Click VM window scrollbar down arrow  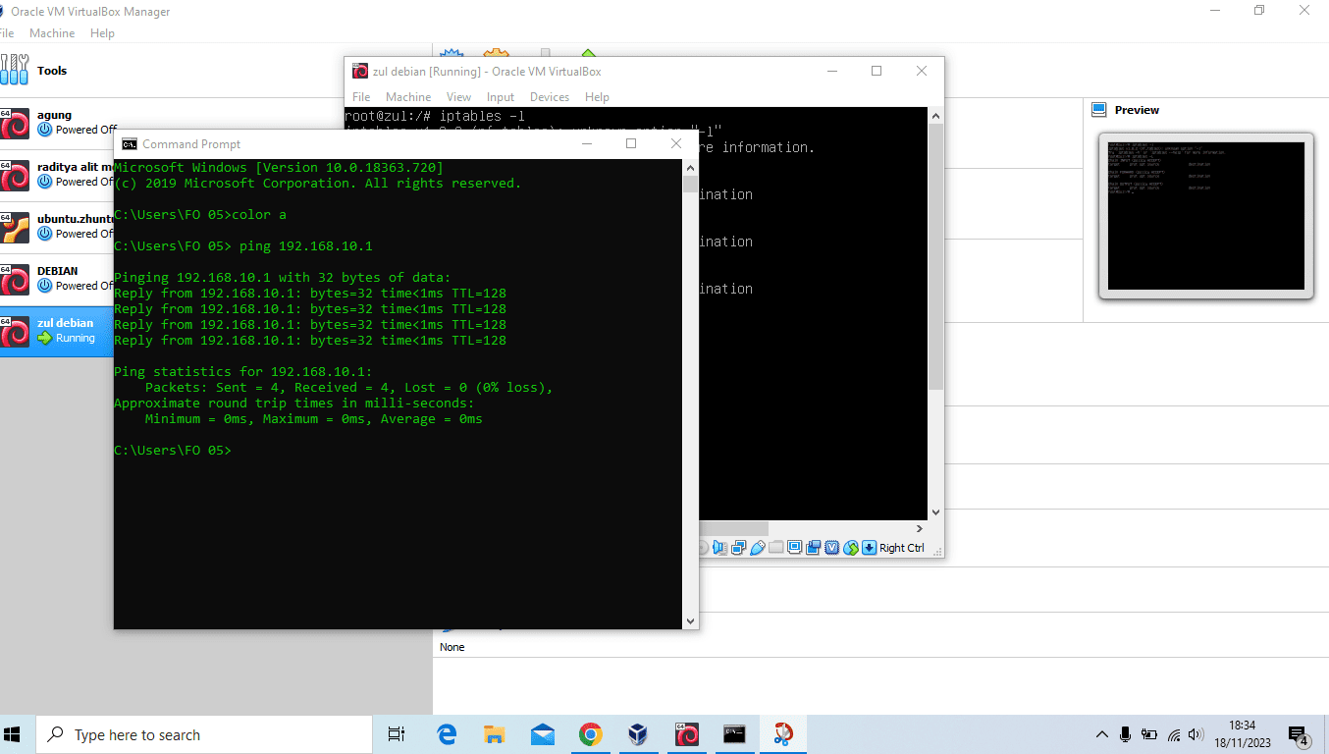[935, 512]
